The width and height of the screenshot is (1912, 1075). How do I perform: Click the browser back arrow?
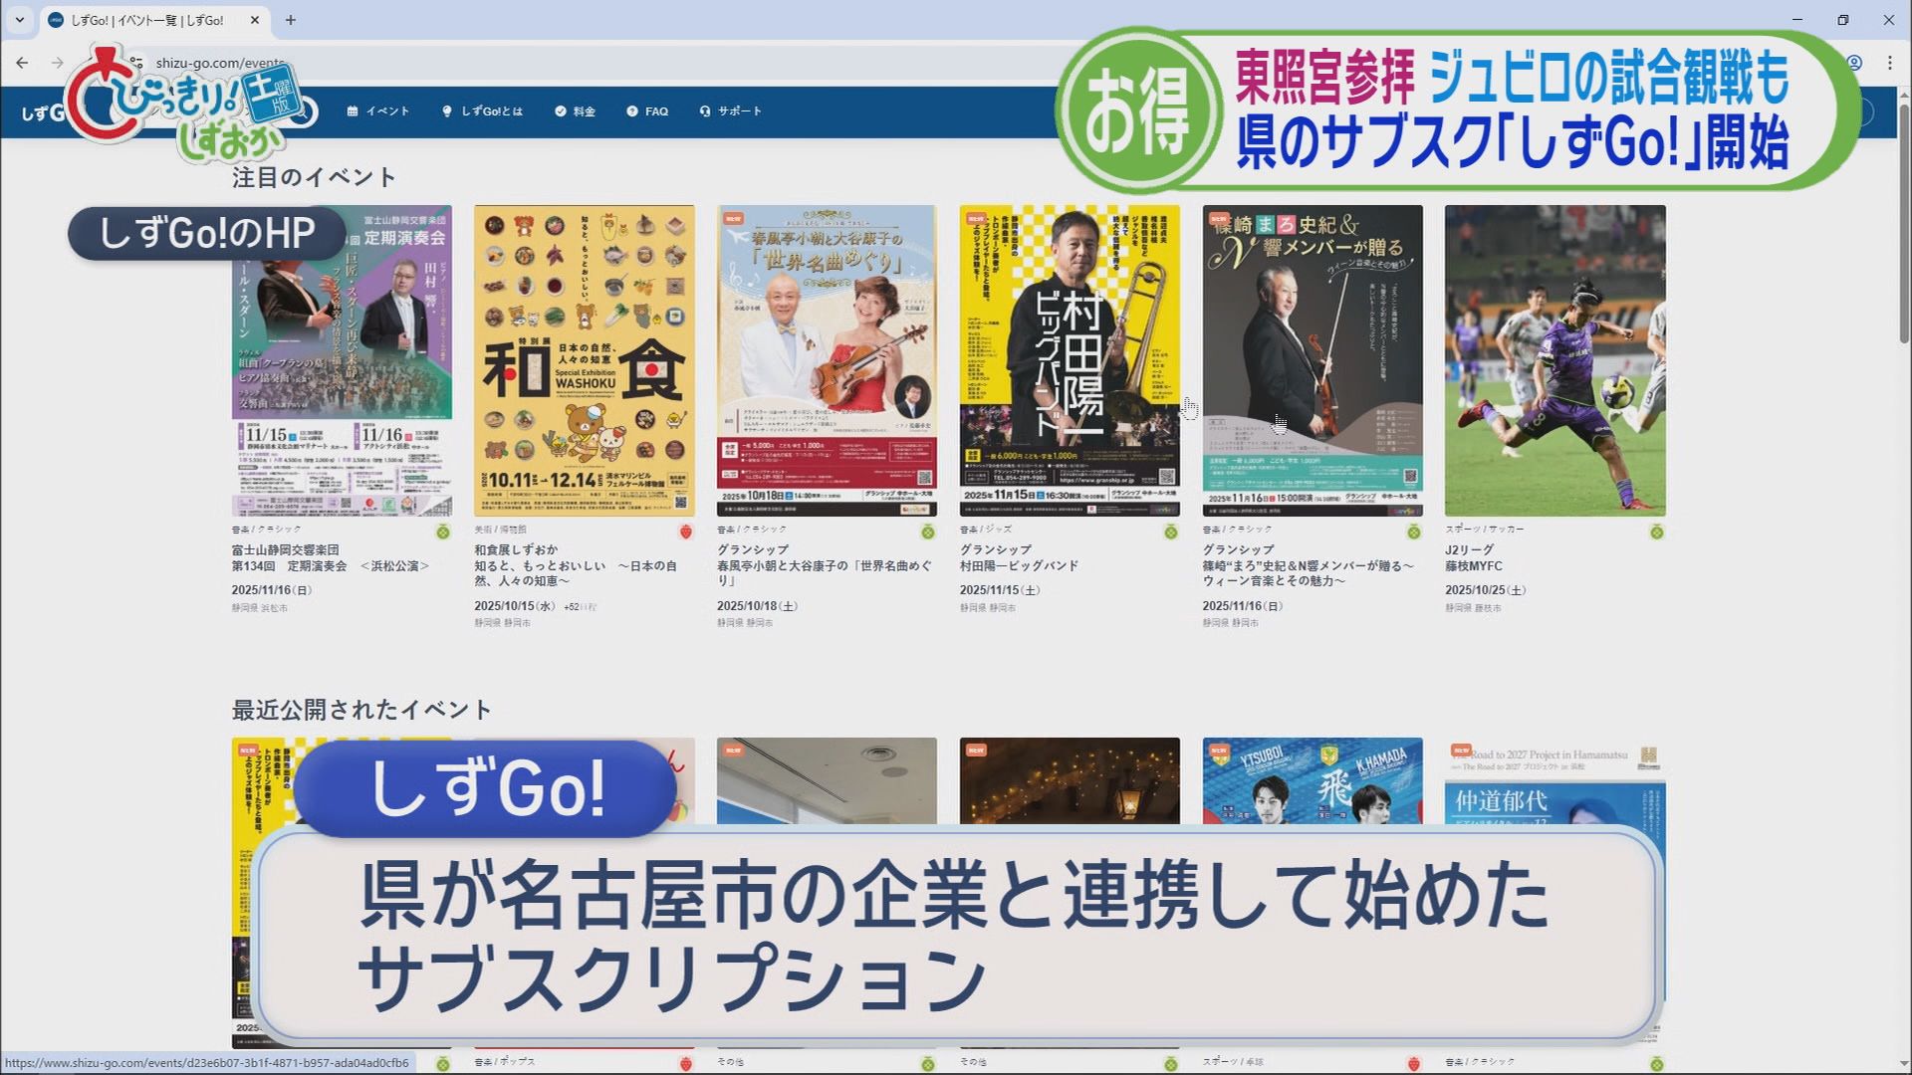tap(22, 63)
